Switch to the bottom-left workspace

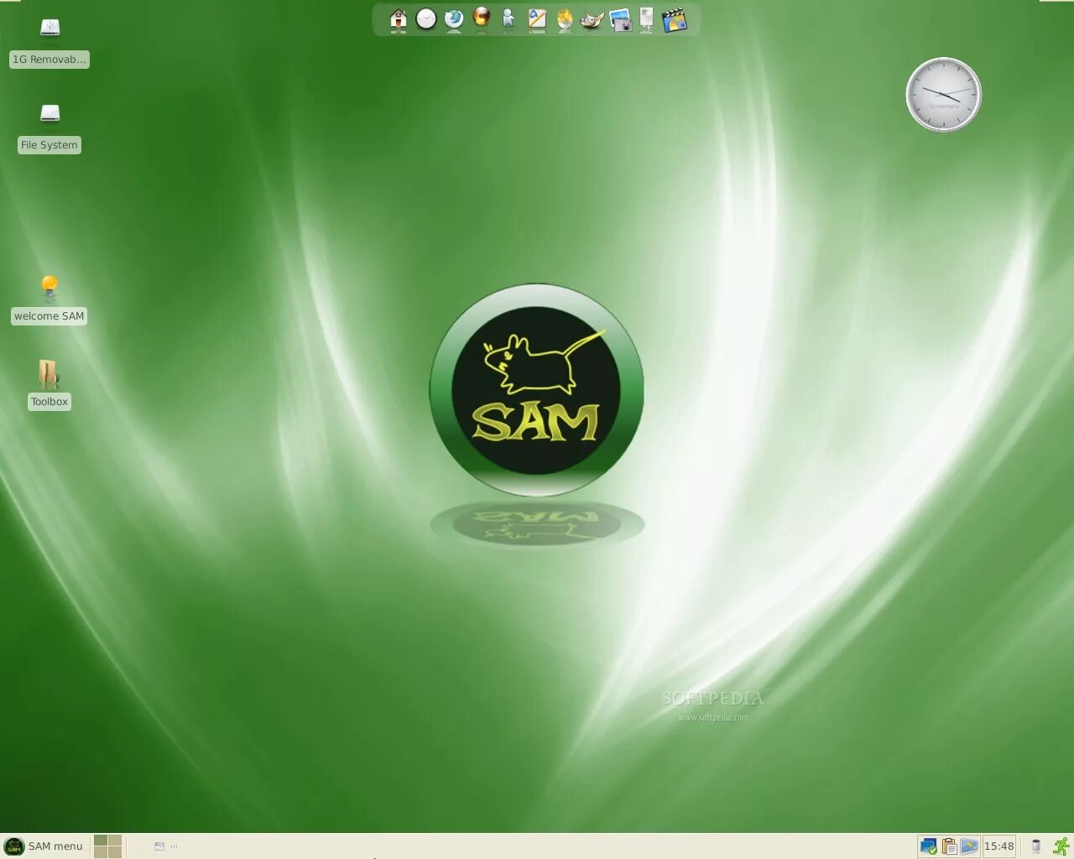[101, 851]
